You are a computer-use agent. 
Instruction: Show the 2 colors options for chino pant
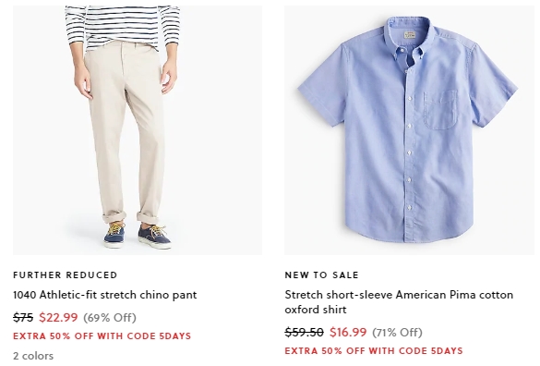tap(33, 356)
